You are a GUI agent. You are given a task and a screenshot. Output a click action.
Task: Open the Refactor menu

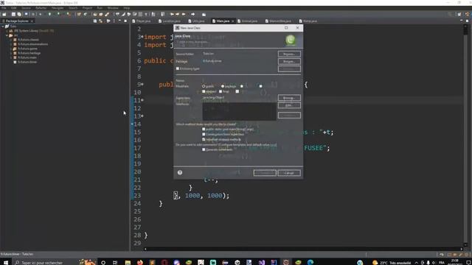(x=41, y=8)
